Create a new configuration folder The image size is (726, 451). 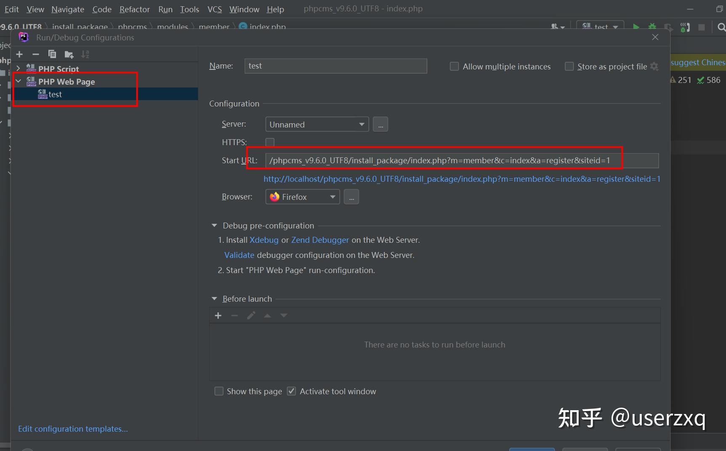(x=69, y=54)
